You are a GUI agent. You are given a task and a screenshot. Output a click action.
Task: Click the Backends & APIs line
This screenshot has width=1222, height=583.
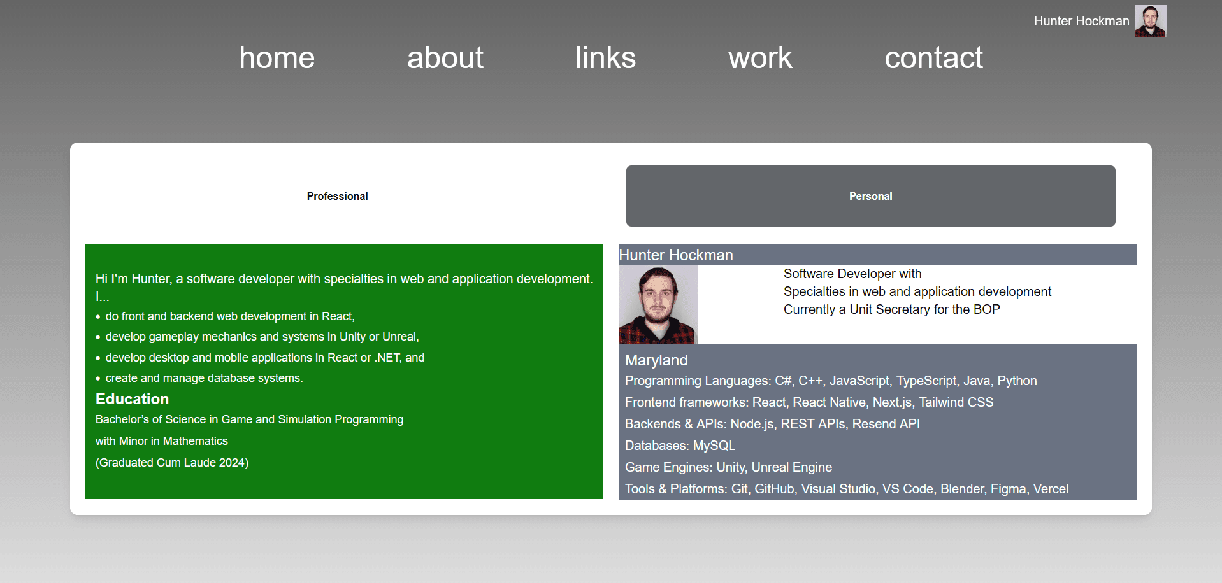(x=772, y=424)
